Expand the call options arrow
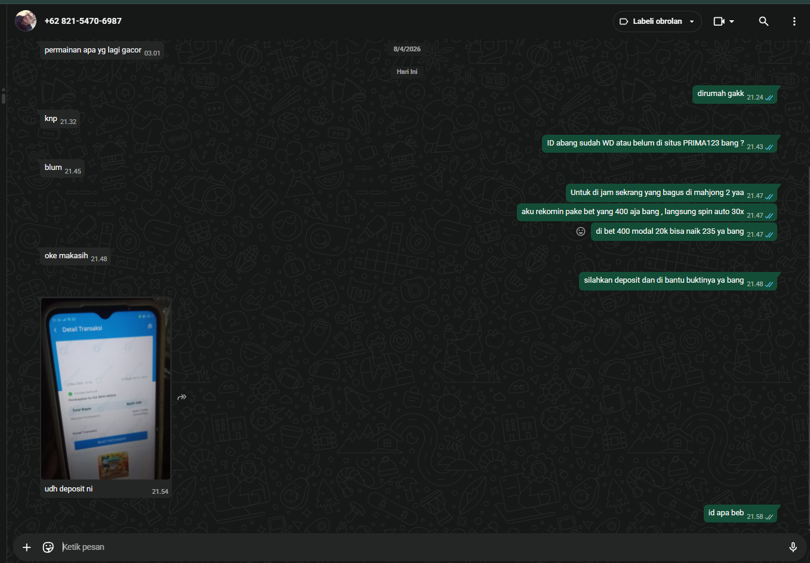 (732, 21)
